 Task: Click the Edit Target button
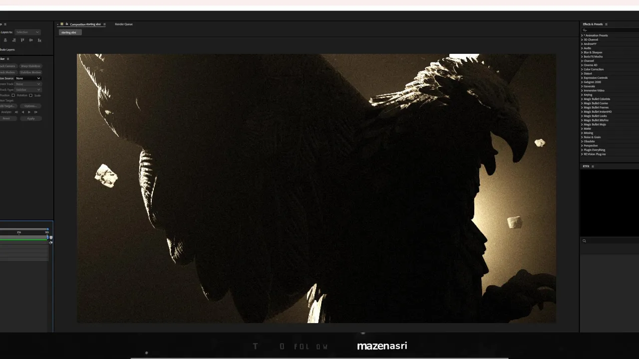point(7,106)
